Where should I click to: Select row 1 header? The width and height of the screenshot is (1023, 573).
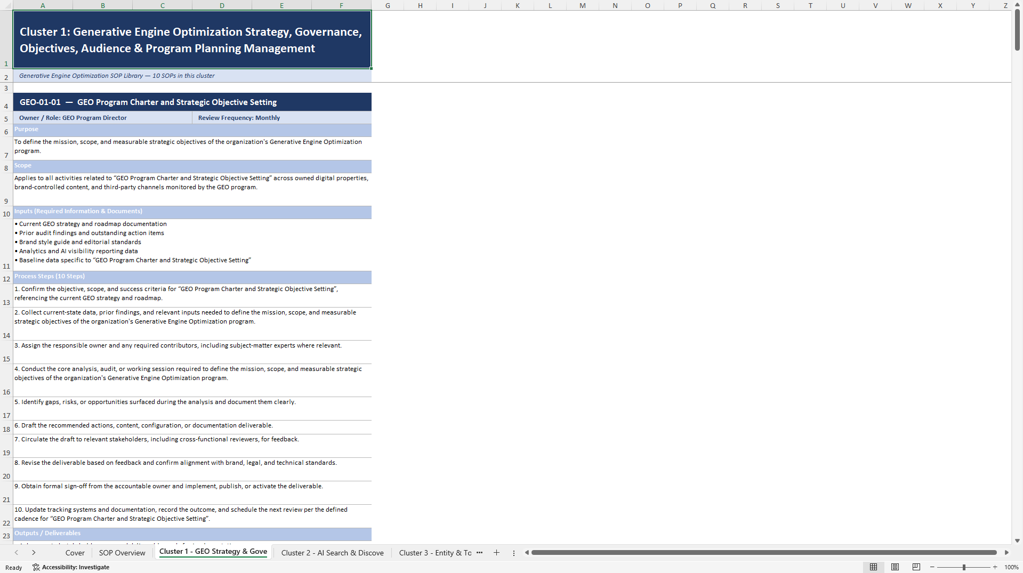6,39
